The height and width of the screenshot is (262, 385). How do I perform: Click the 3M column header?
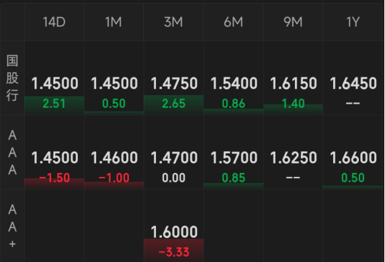pyautogui.click(x=173, y=22)
